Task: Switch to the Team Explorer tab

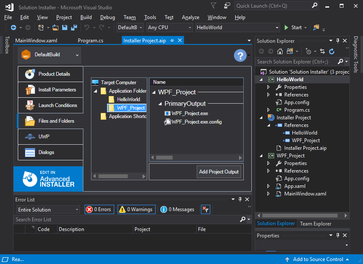Action: 316,224
